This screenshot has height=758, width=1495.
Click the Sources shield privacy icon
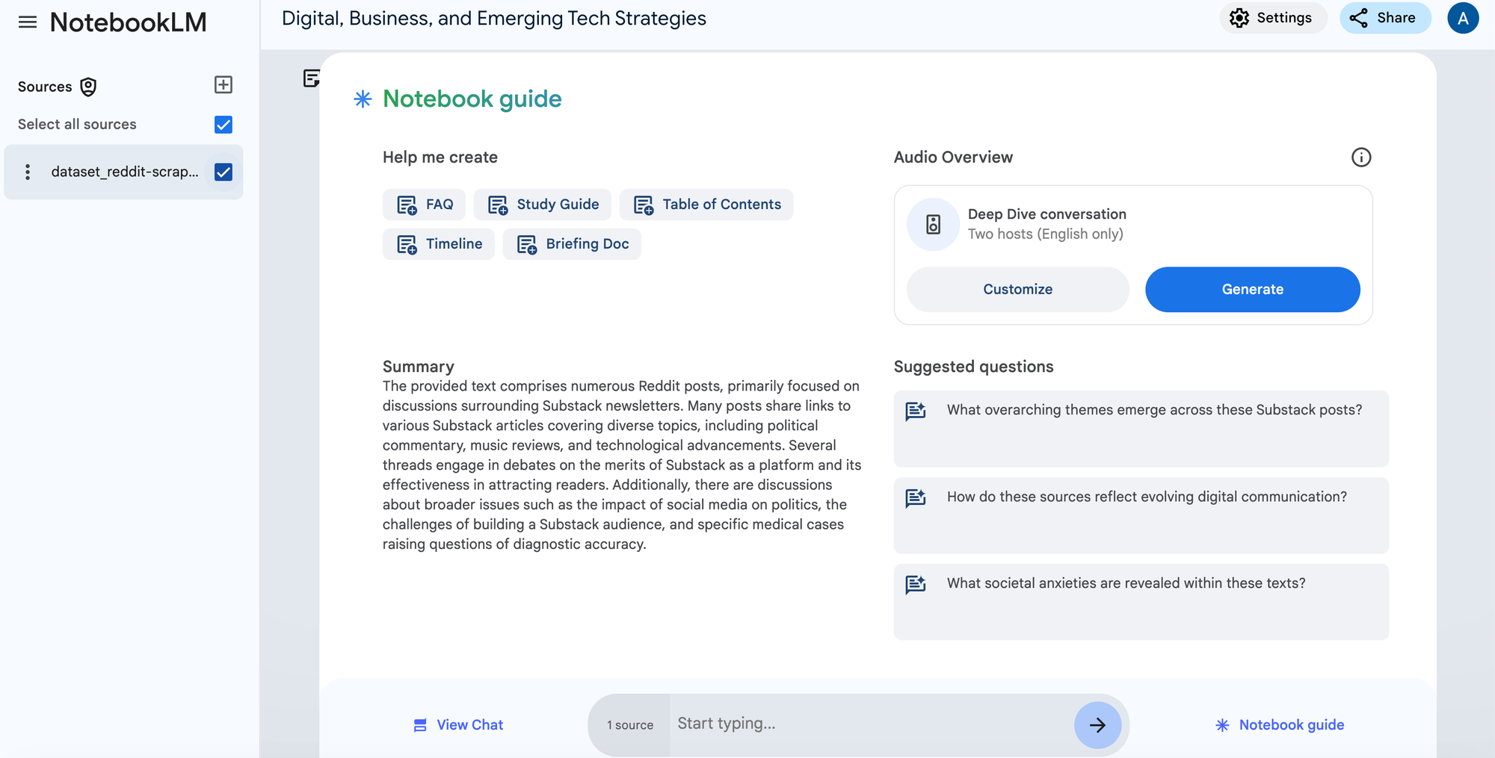pos(88,87)
